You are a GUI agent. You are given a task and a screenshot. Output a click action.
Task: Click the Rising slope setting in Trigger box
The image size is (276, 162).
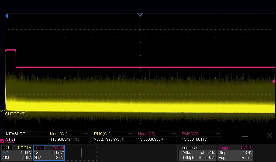click(247, 158)
